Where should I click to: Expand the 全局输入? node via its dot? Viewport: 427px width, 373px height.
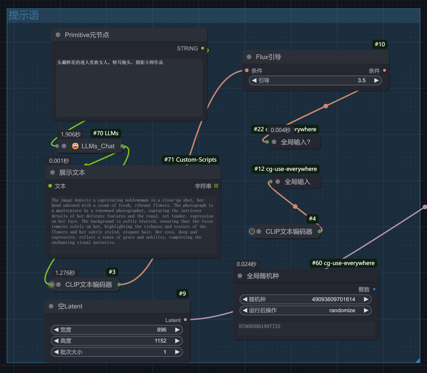(x=274, y=142)
